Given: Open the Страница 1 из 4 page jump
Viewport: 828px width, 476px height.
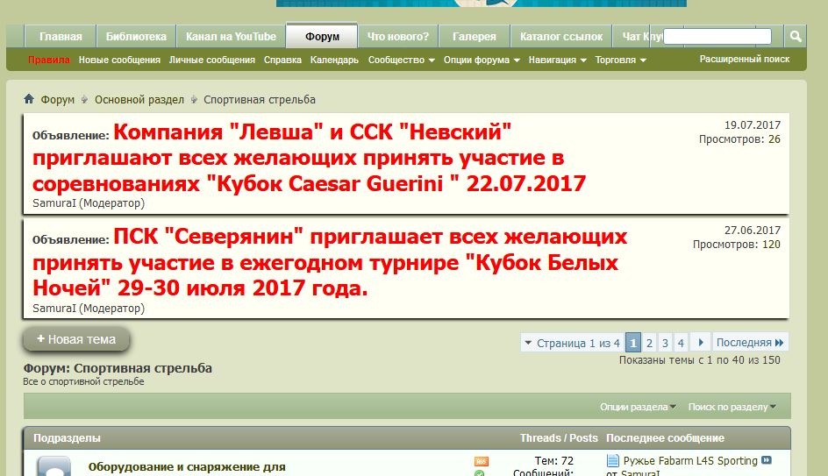Looking at the screenshot, I should click(572, 343).
